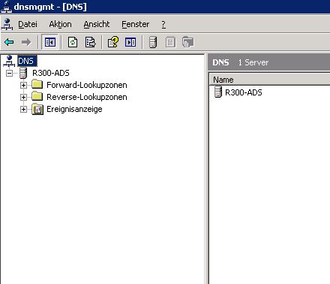
Task: Open the Aktion menu
Action: point(60,24)
